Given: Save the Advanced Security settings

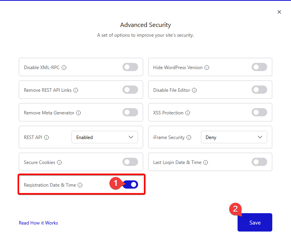Looking at the screenshot, I should click(255, 222).
